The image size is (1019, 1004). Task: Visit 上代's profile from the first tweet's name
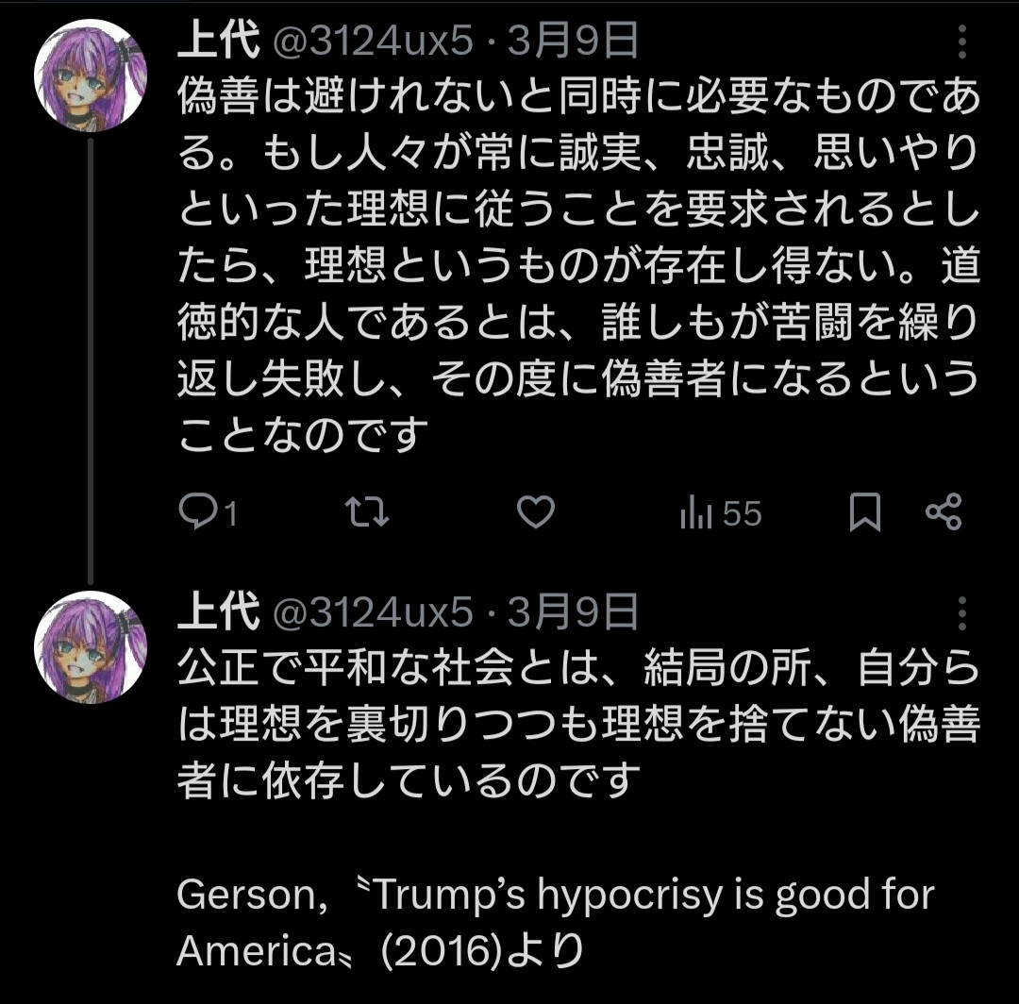[218, 41]
